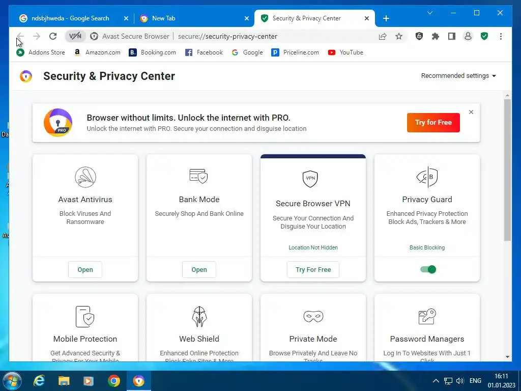Open the Windows Start menu
The height and width of the screenshot is (391, 521).
12,381
